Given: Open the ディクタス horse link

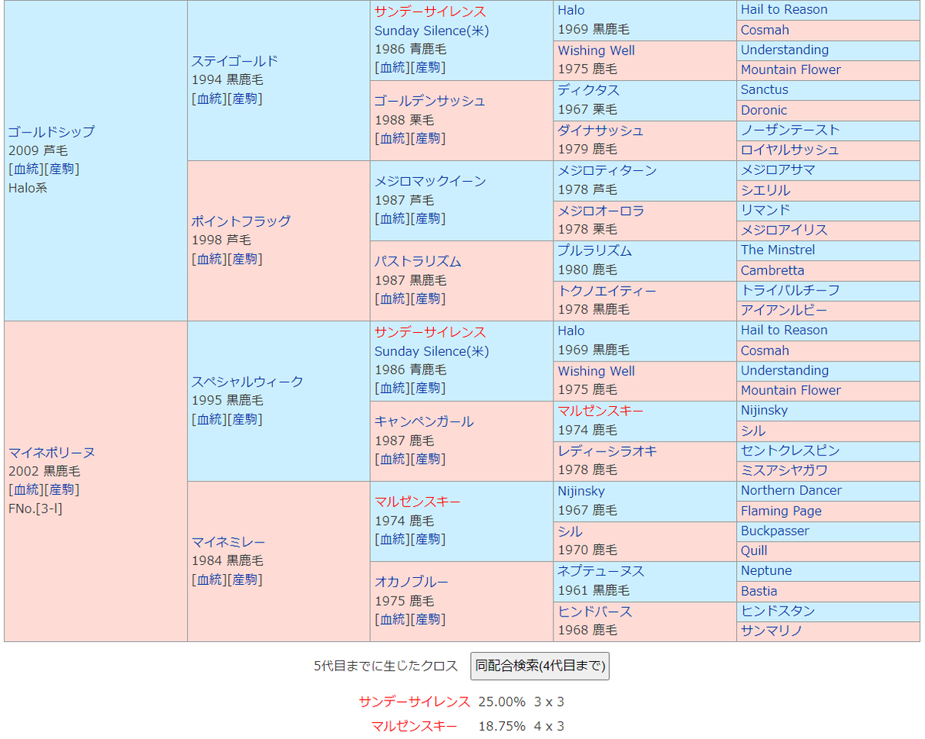Looking at the screenshot, I should tap(588, 90).
